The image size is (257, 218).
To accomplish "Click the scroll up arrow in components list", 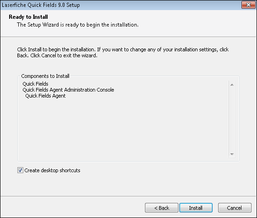I will [x=232, y=85].
